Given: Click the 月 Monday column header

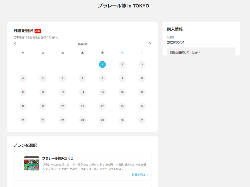Looking at the screenshot, I should click(x=23, y=53).
